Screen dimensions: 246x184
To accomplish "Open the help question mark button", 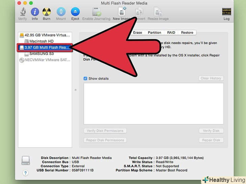I will tap(25, 173).
